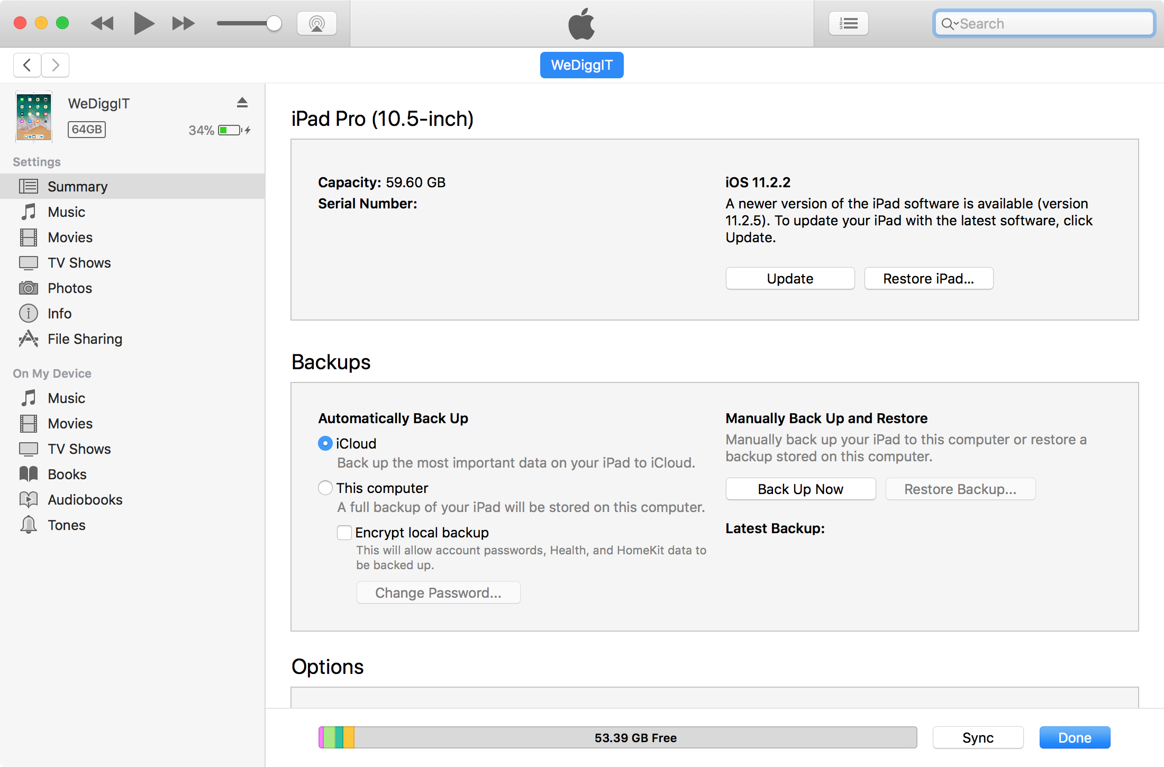Click Back Up Now button
Image resolution: width=1164 pixels, height=767 pixels.
pos(800,489)
